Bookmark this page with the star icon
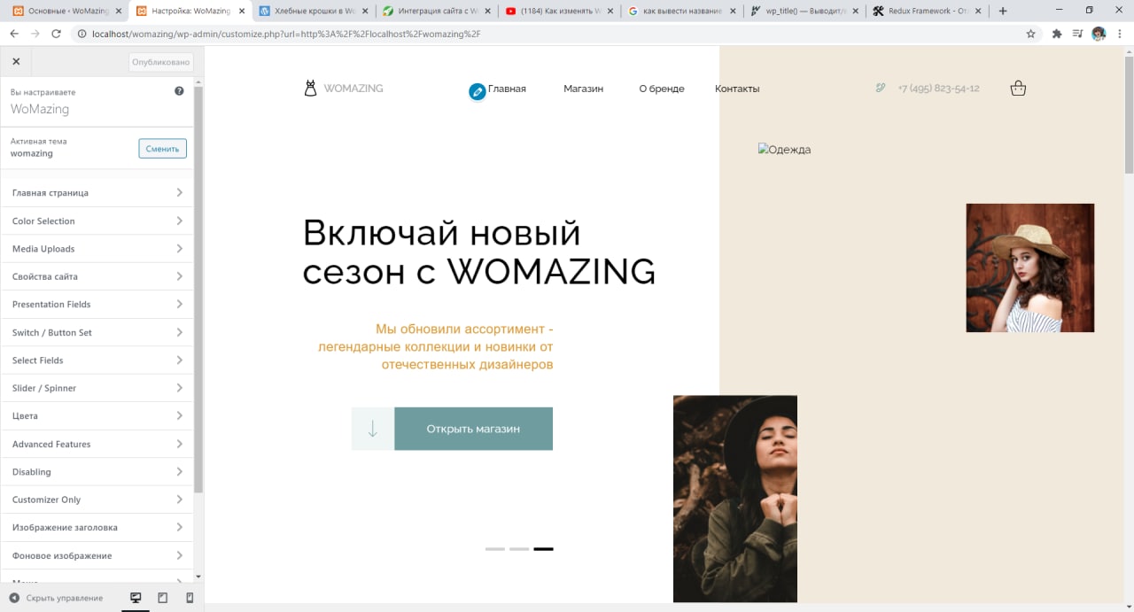 point(1030,34)
